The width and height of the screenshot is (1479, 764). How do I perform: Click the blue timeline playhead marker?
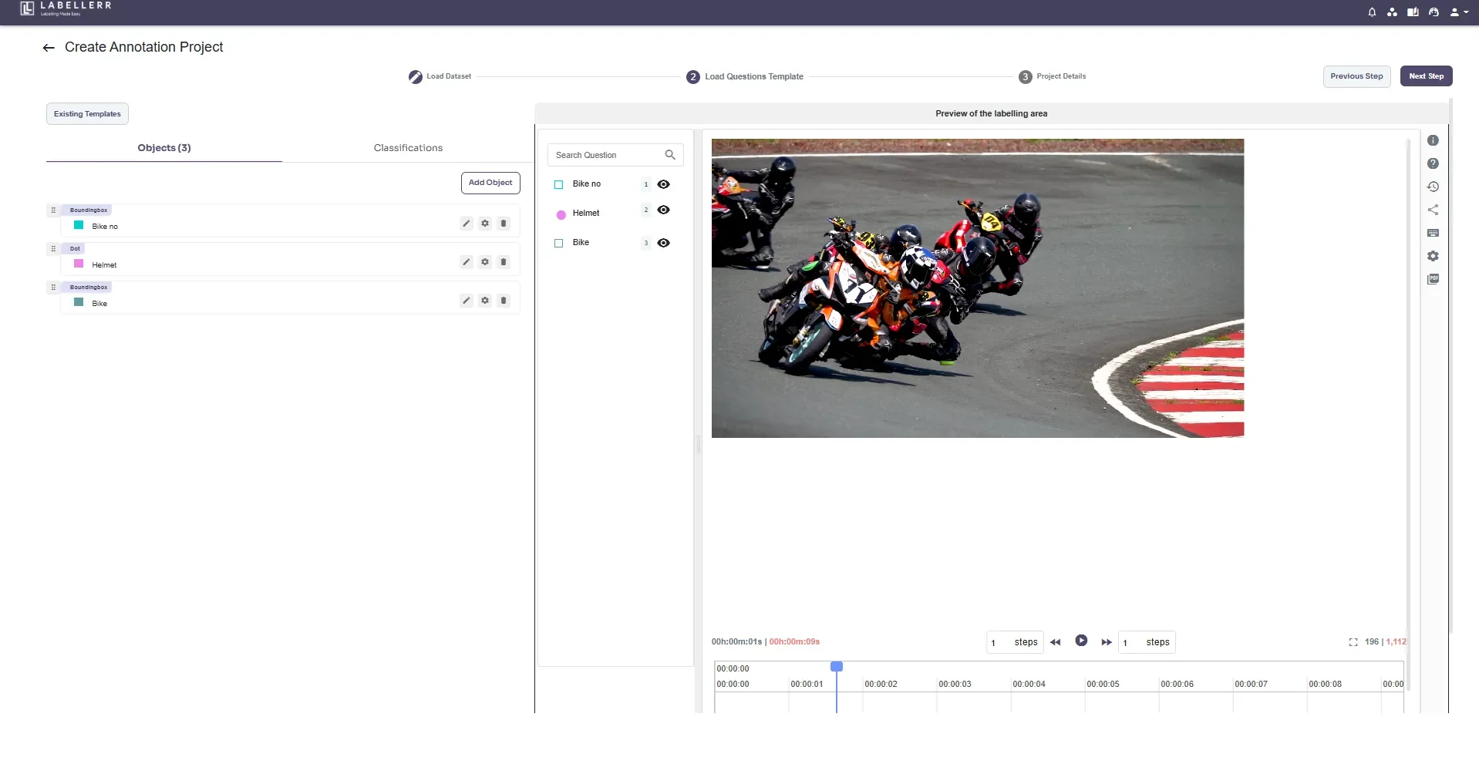click(x=837, y=666)
